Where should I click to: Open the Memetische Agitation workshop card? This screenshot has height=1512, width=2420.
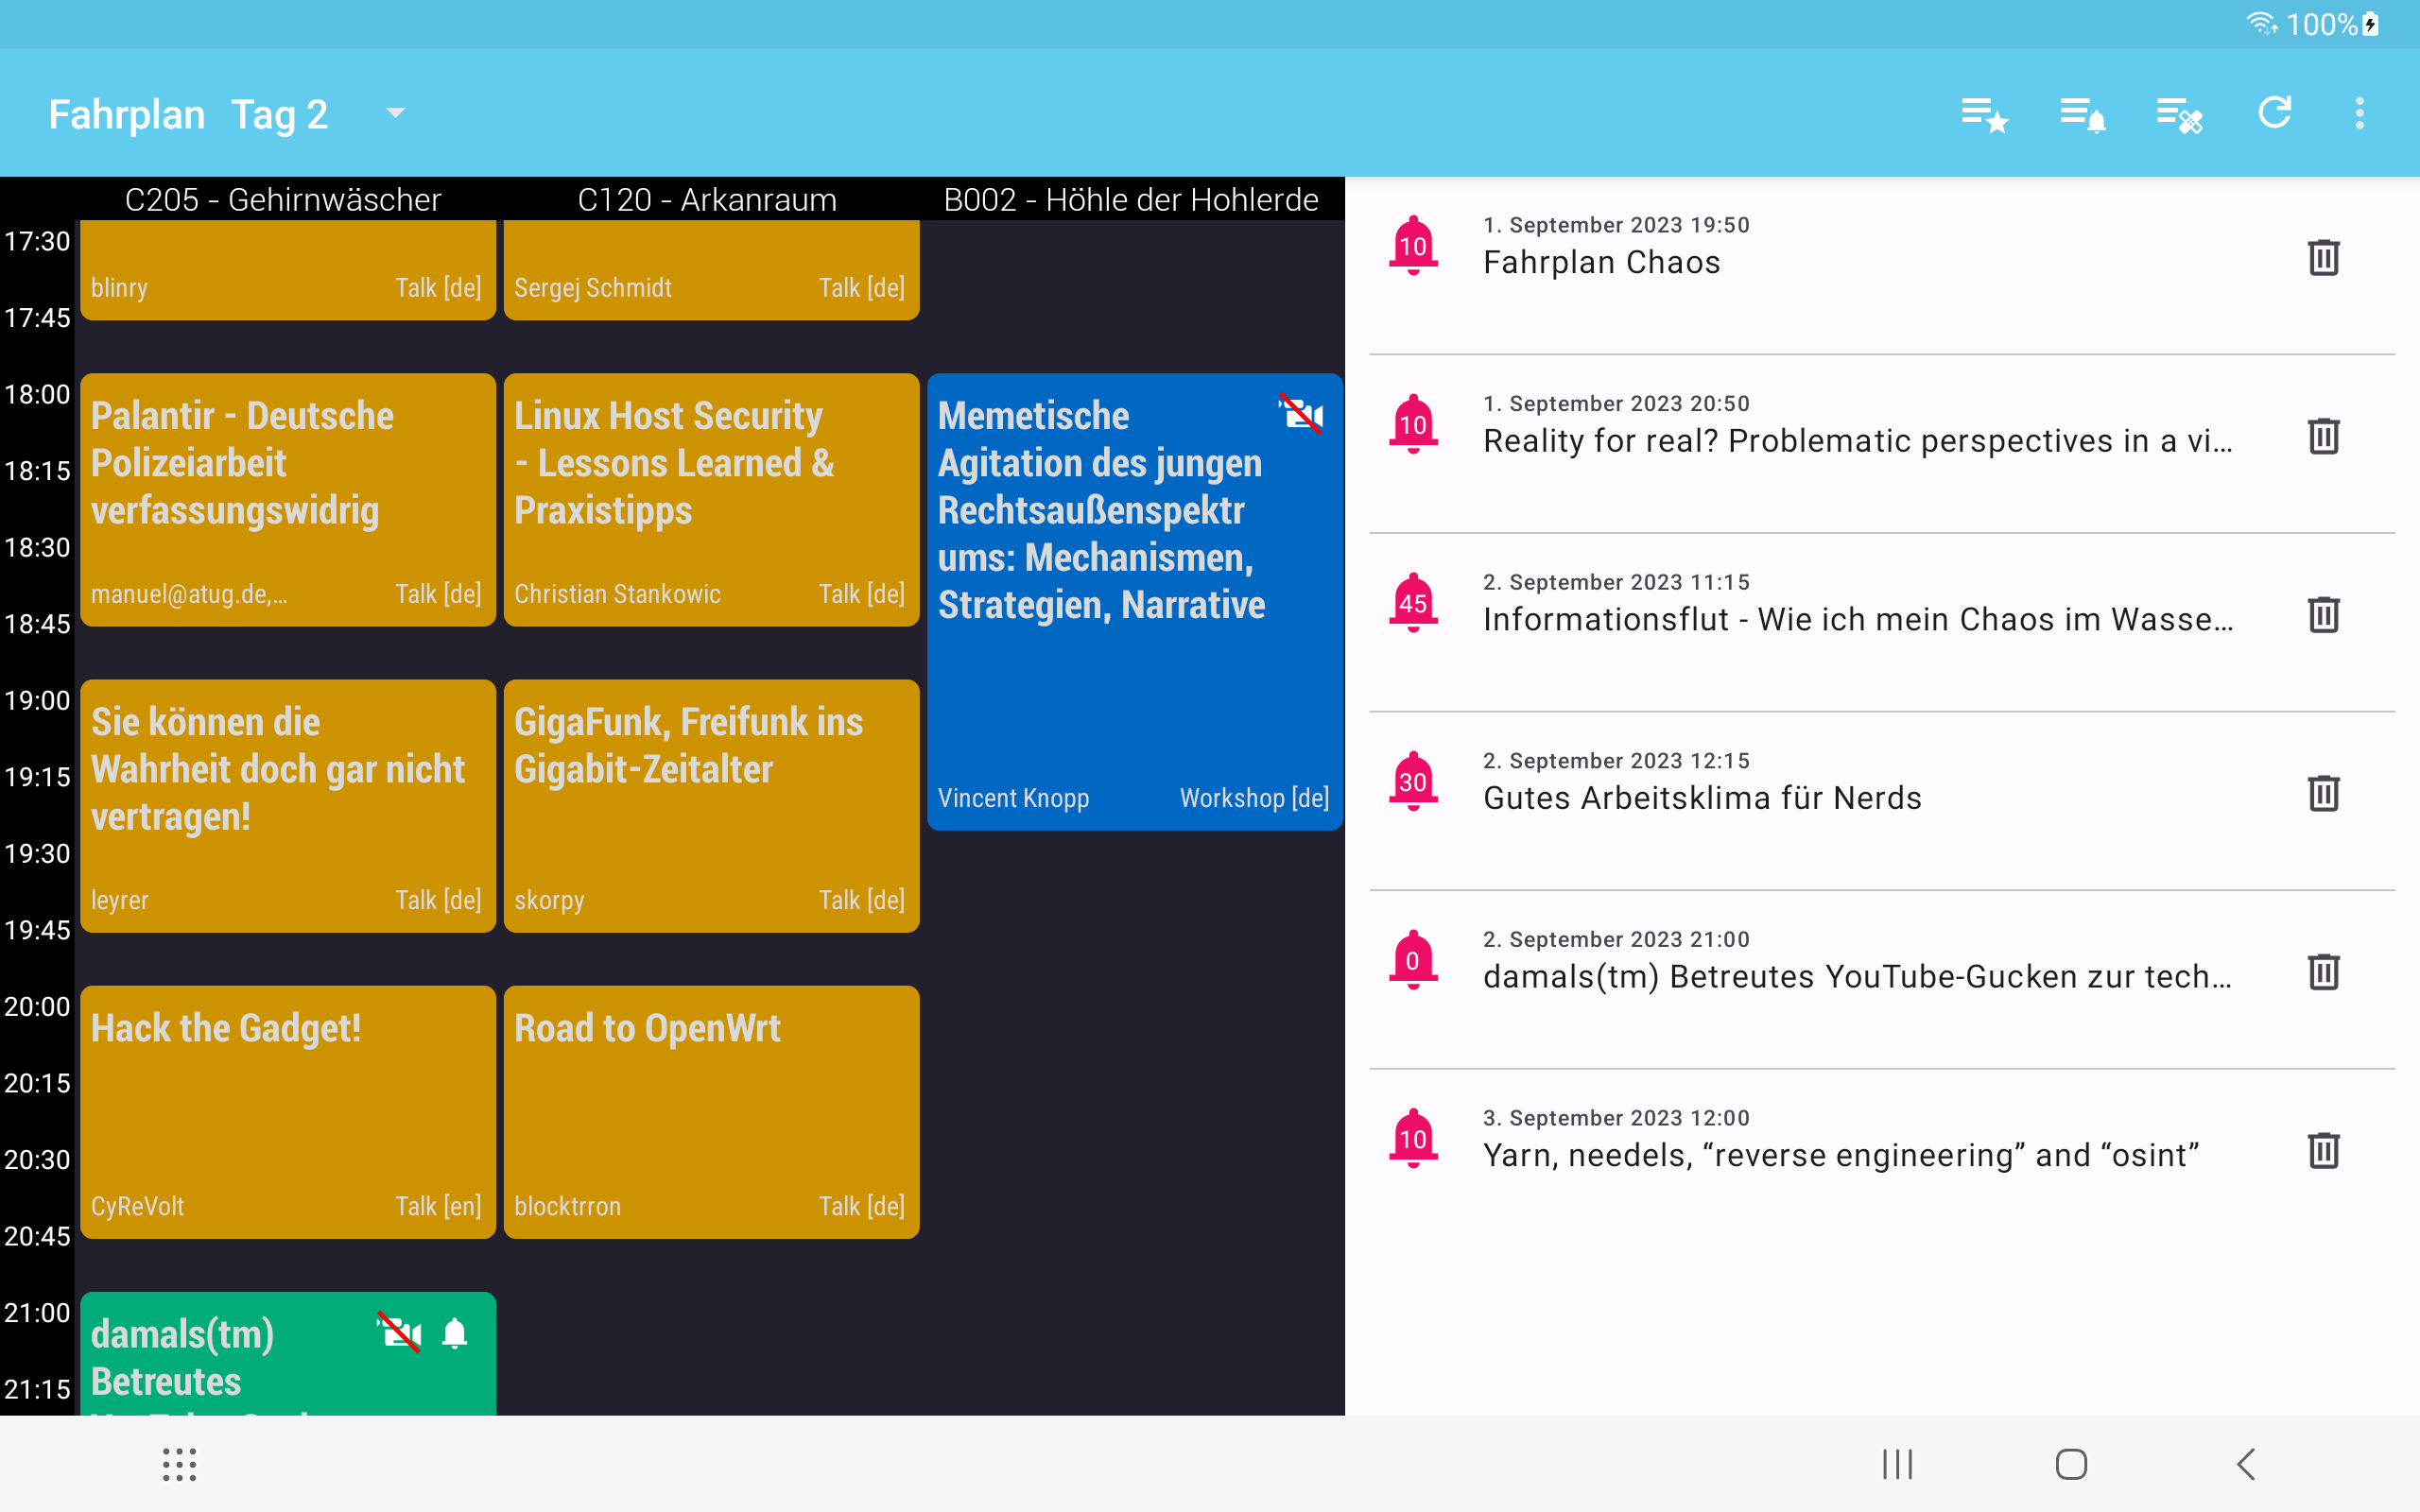[1135, 602]
